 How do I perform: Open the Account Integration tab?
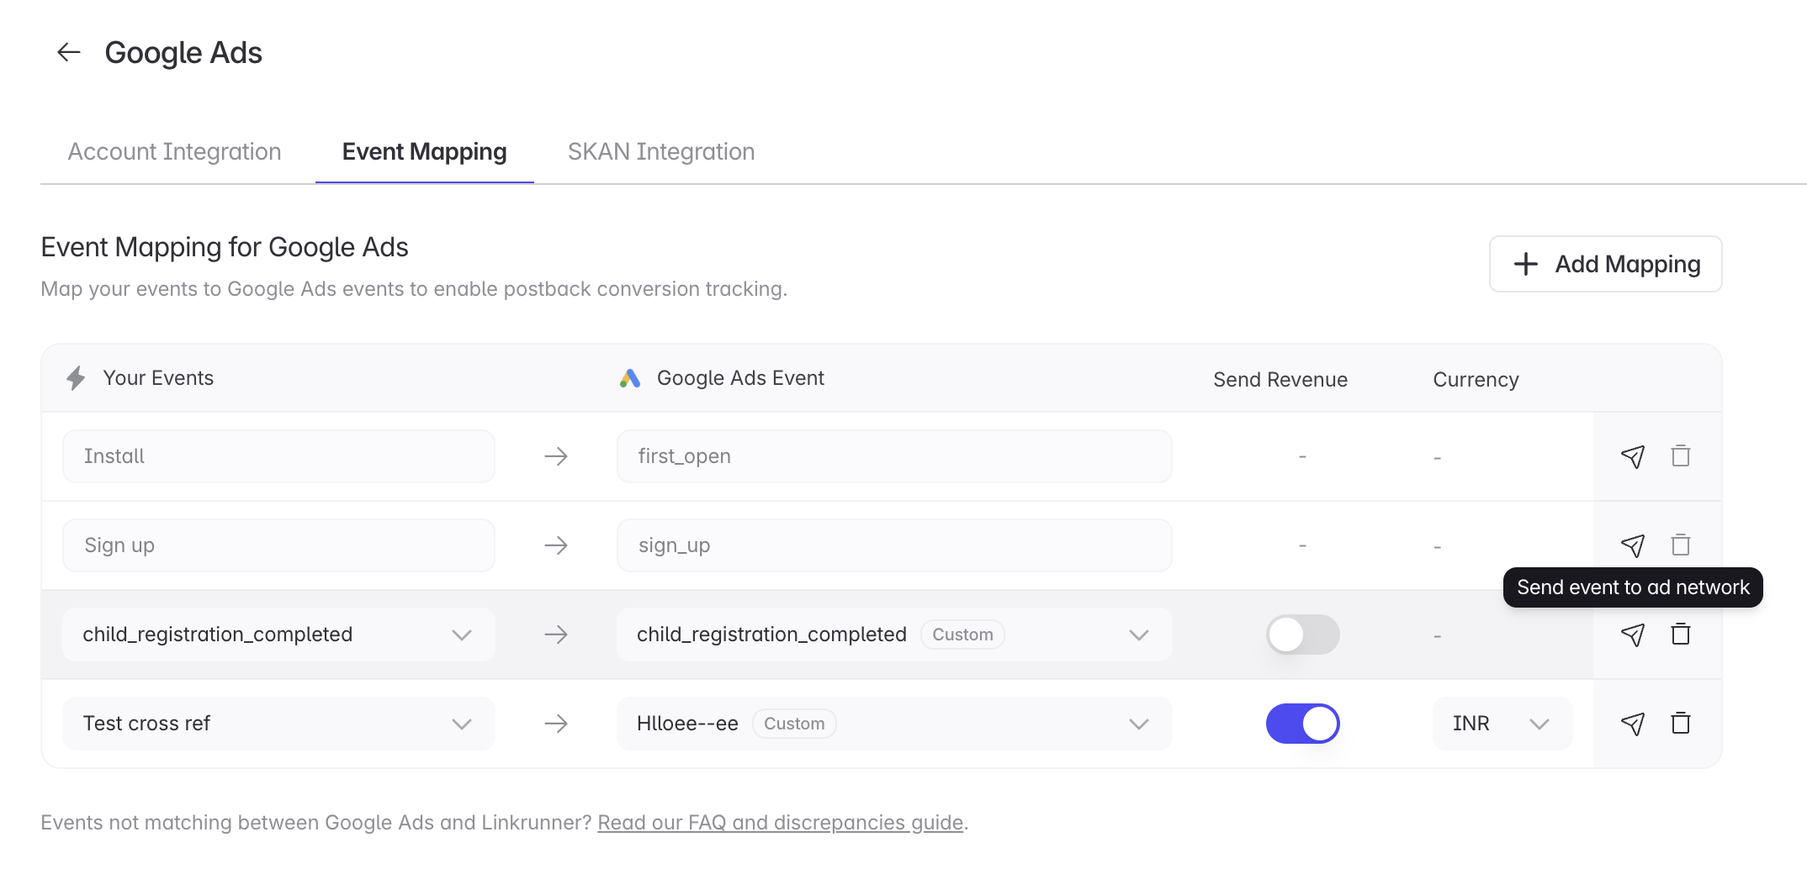click(x=174, y=151)
